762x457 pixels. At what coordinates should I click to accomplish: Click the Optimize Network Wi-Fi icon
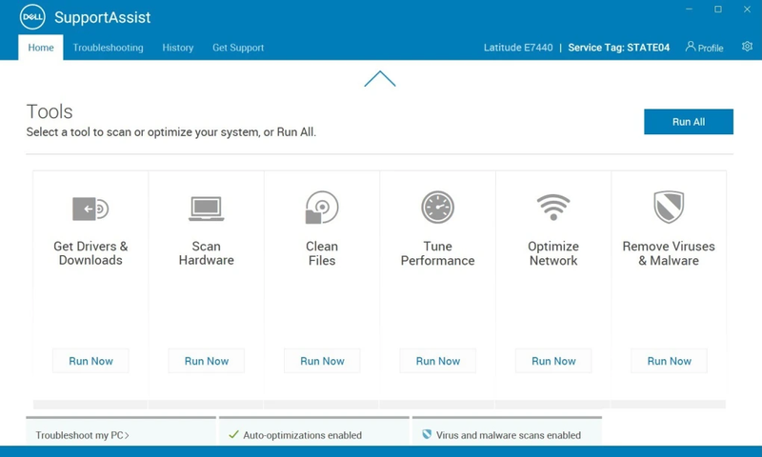pyautogui.click(x=553, y=207)
